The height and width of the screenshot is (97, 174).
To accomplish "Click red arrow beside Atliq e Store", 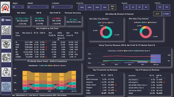I will pos(116,85).
